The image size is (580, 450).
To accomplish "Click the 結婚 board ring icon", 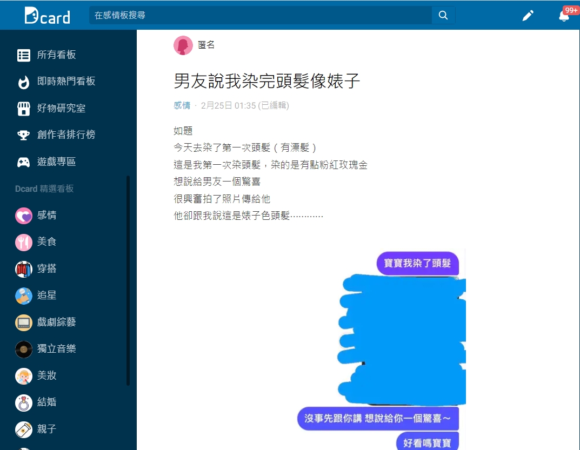I will (x=24, y=402).
